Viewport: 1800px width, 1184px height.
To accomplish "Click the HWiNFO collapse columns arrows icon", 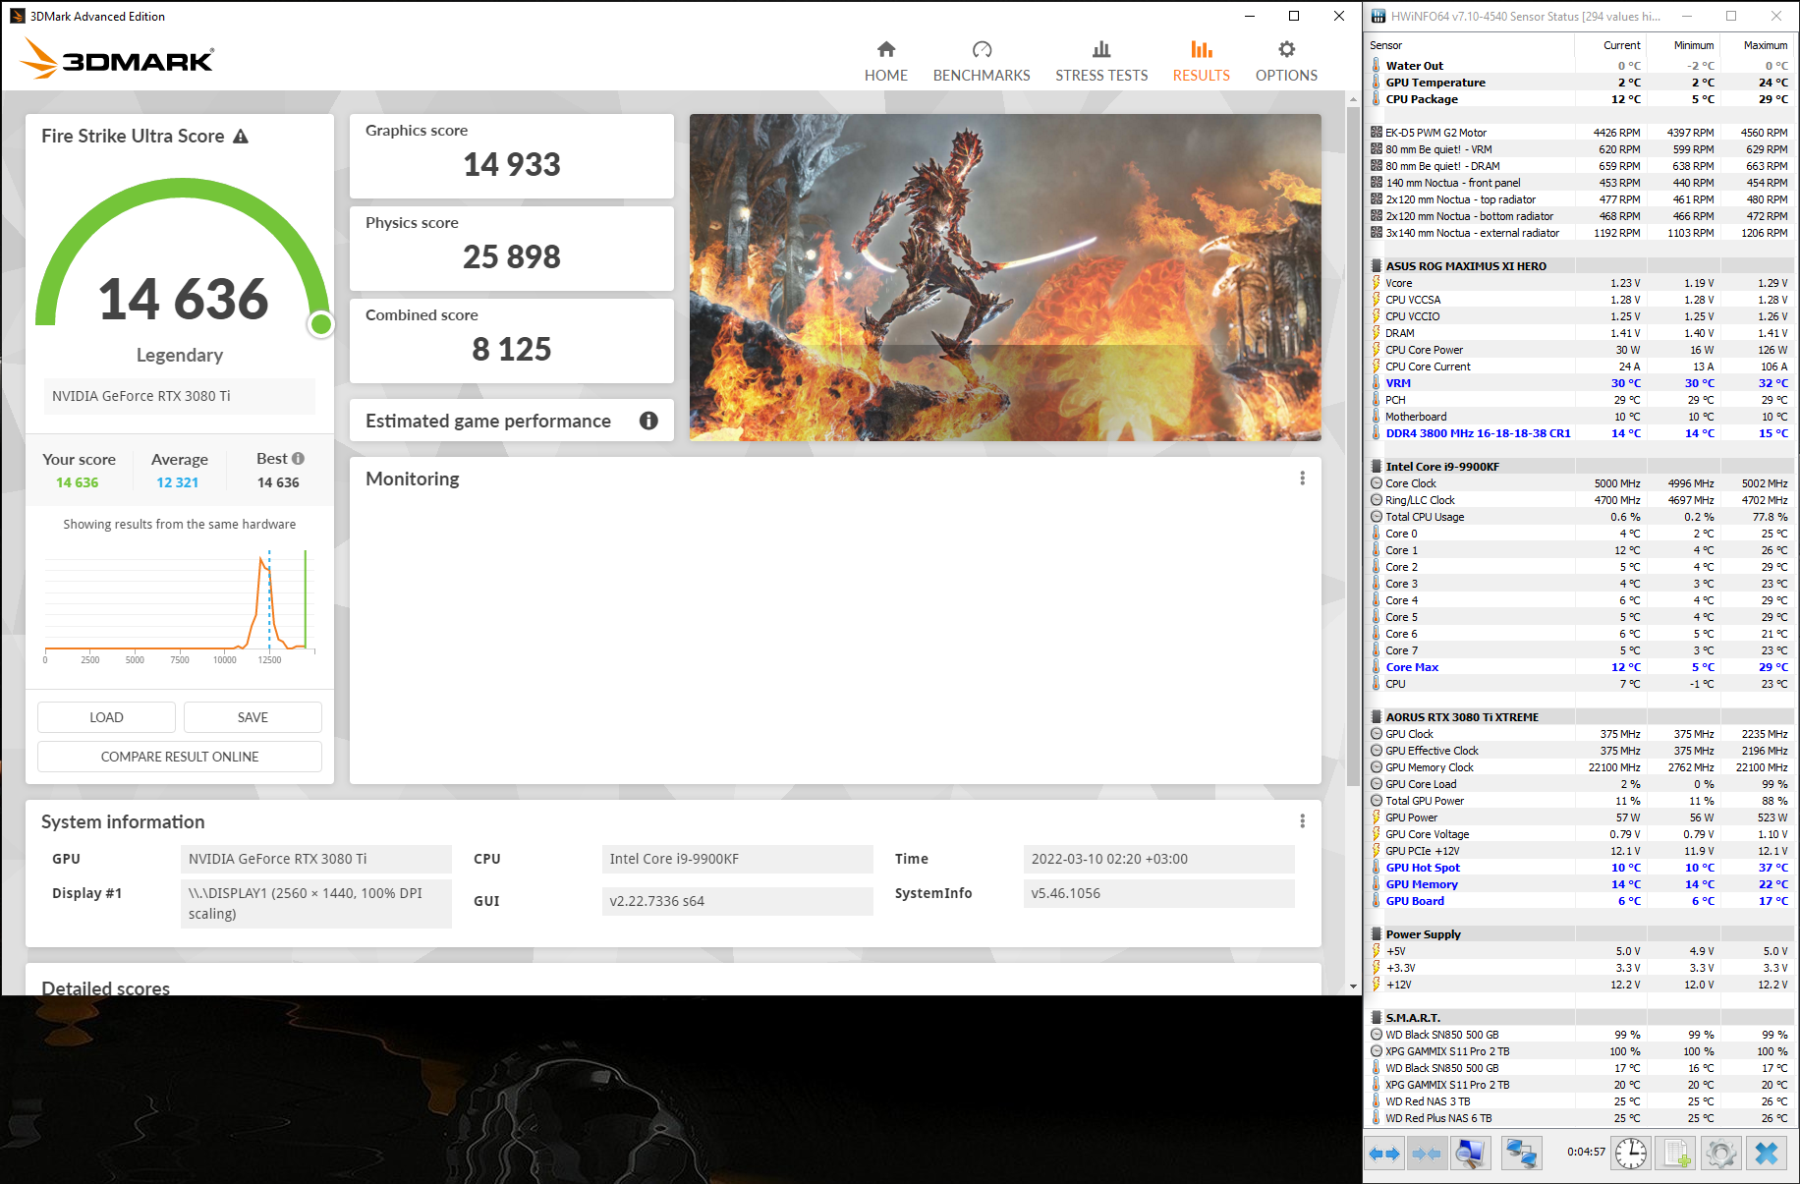I will 1426,1154.
